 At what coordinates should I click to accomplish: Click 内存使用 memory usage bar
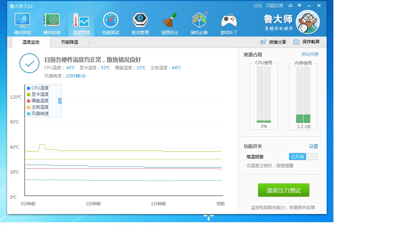point(303,95)
